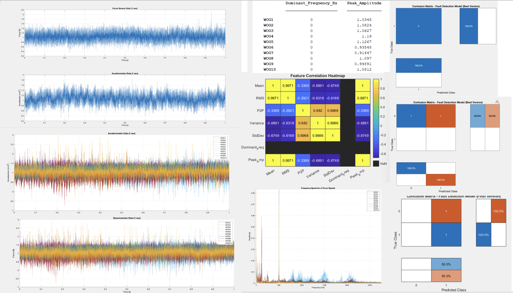Click the Peak_Amplitude column header
The image size is (513, 293).
pyautogui.click(x=364, y=3)
